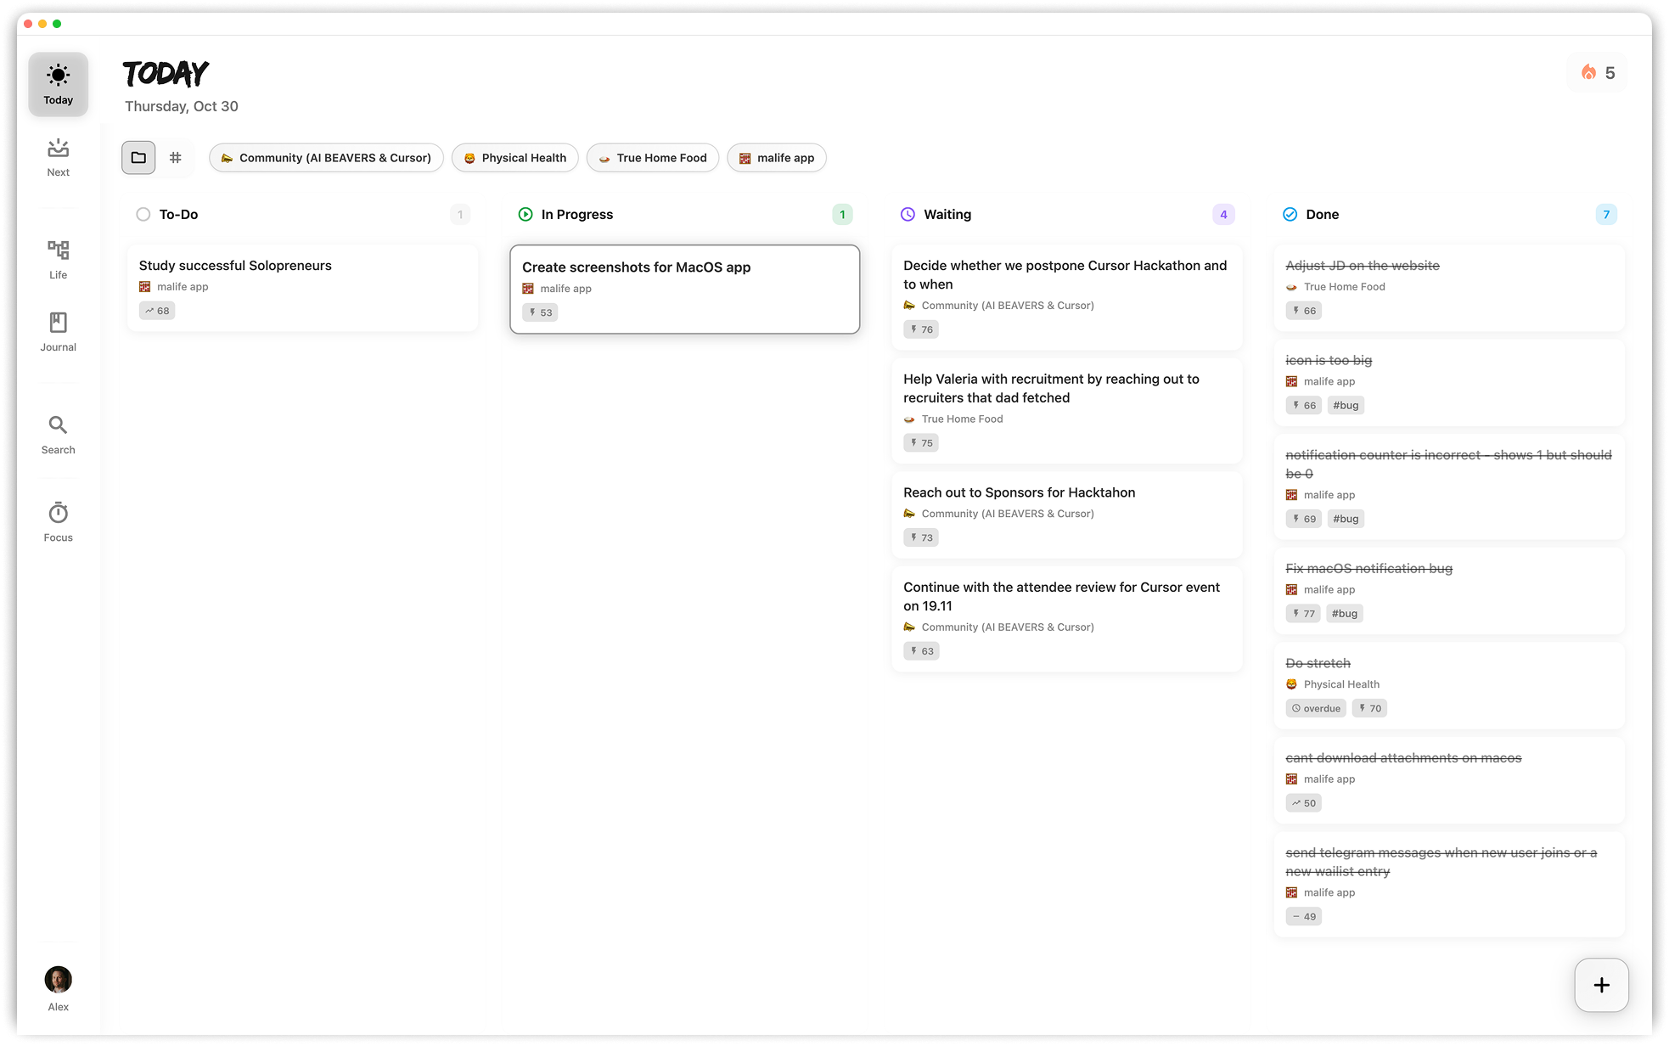The height and width of the screenshot is (1046, 1669).
Task: Click the Waiting clock icon
Action: coord(907,214)
